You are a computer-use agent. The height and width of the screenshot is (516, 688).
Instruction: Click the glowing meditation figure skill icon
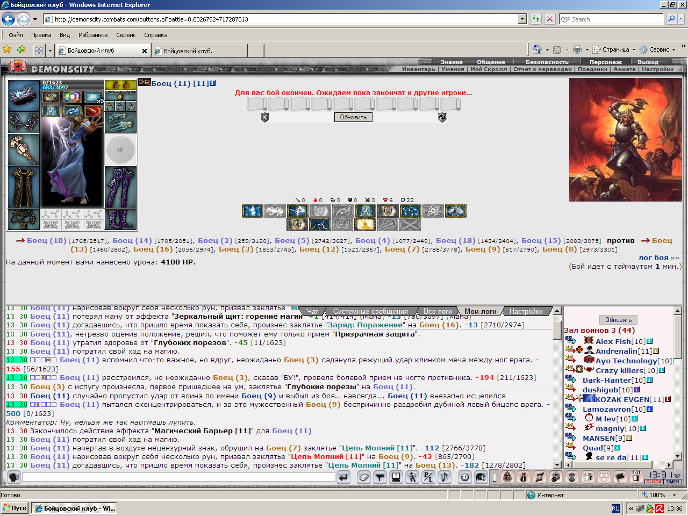tap(365, 224)
